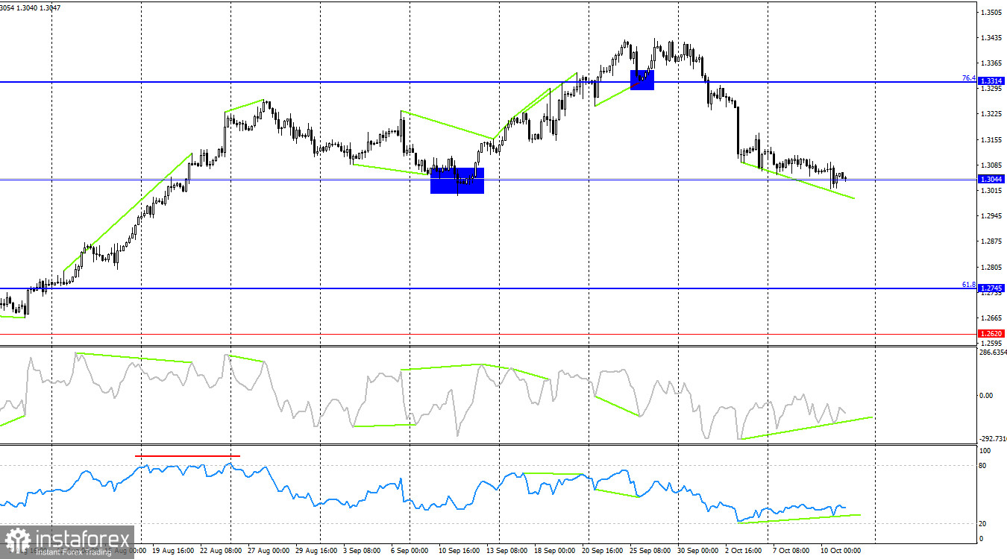Click the 7 Oct 08:00 time label
Screen dimensions: 1007x559
coord(791,551)
